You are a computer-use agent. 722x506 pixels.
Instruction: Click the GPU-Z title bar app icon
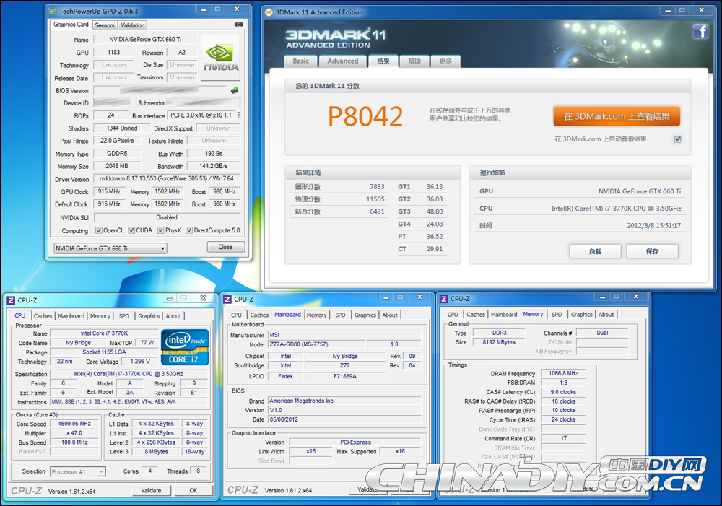(53, 11)
